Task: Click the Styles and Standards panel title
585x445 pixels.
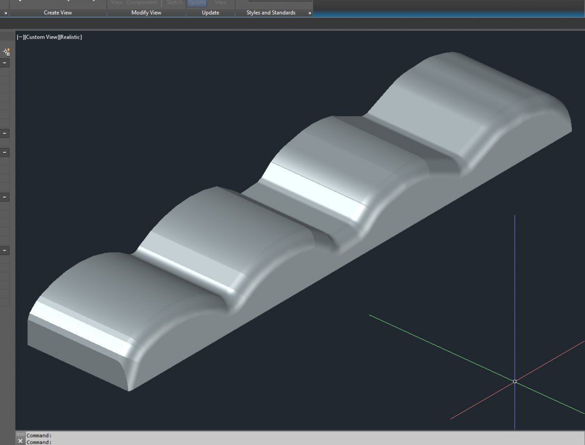Action: [x=271, y=13]
